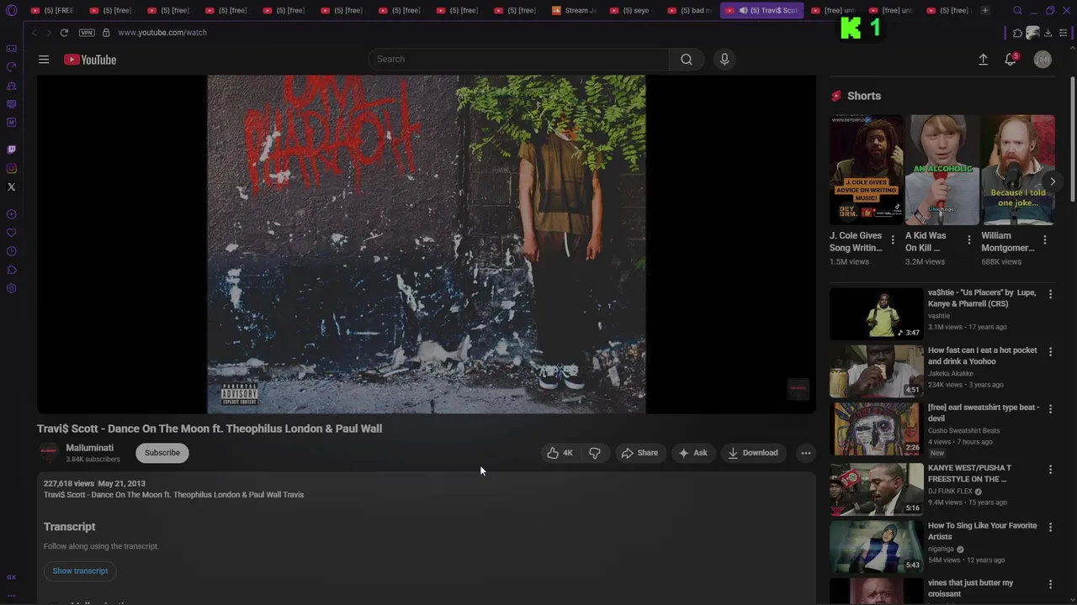Like the video with thumbs up 4K

click(560, 453)
